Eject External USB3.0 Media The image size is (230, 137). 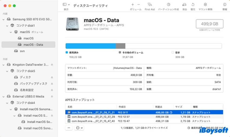point(52,97)
